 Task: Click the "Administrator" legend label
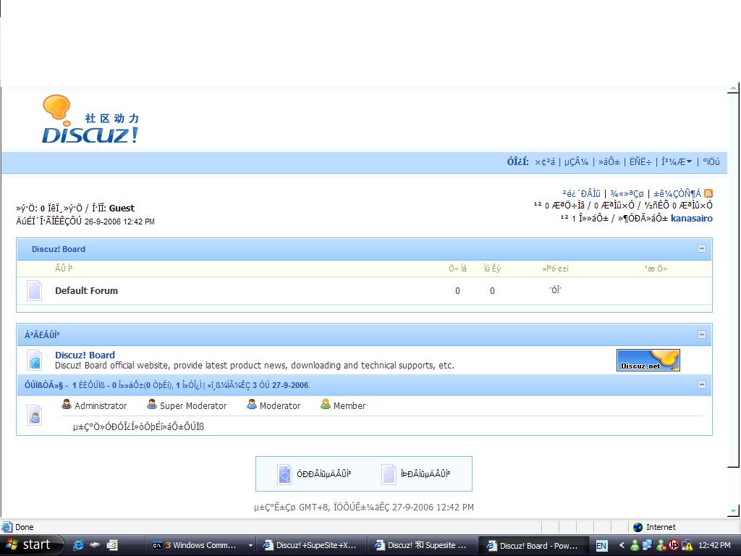coord(101,405)
